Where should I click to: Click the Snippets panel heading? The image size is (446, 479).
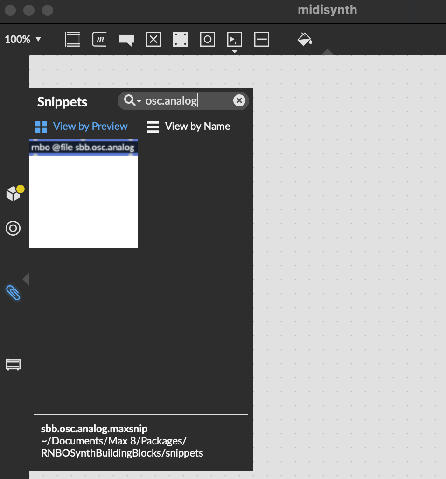point(62,102)
